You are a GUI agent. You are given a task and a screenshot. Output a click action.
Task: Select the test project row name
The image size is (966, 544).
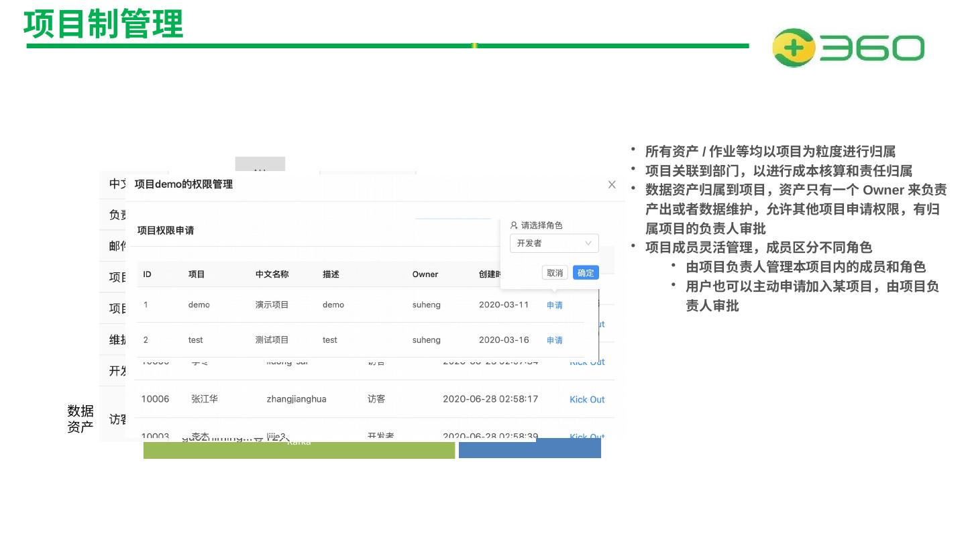[195, 340]
